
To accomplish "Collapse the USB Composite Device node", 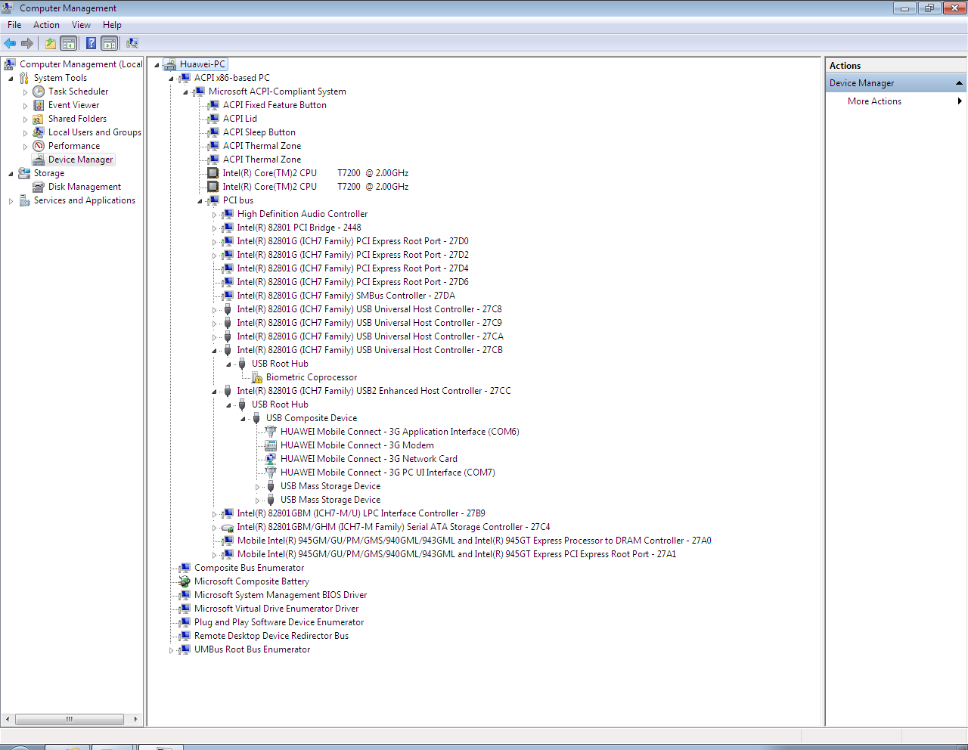I will 244,419.
